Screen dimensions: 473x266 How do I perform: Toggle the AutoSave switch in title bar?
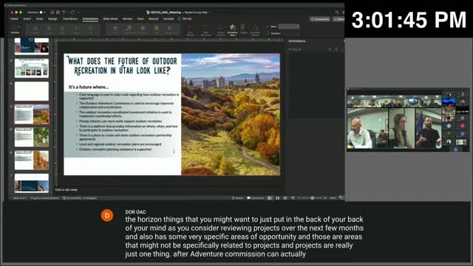pos(41,13)
